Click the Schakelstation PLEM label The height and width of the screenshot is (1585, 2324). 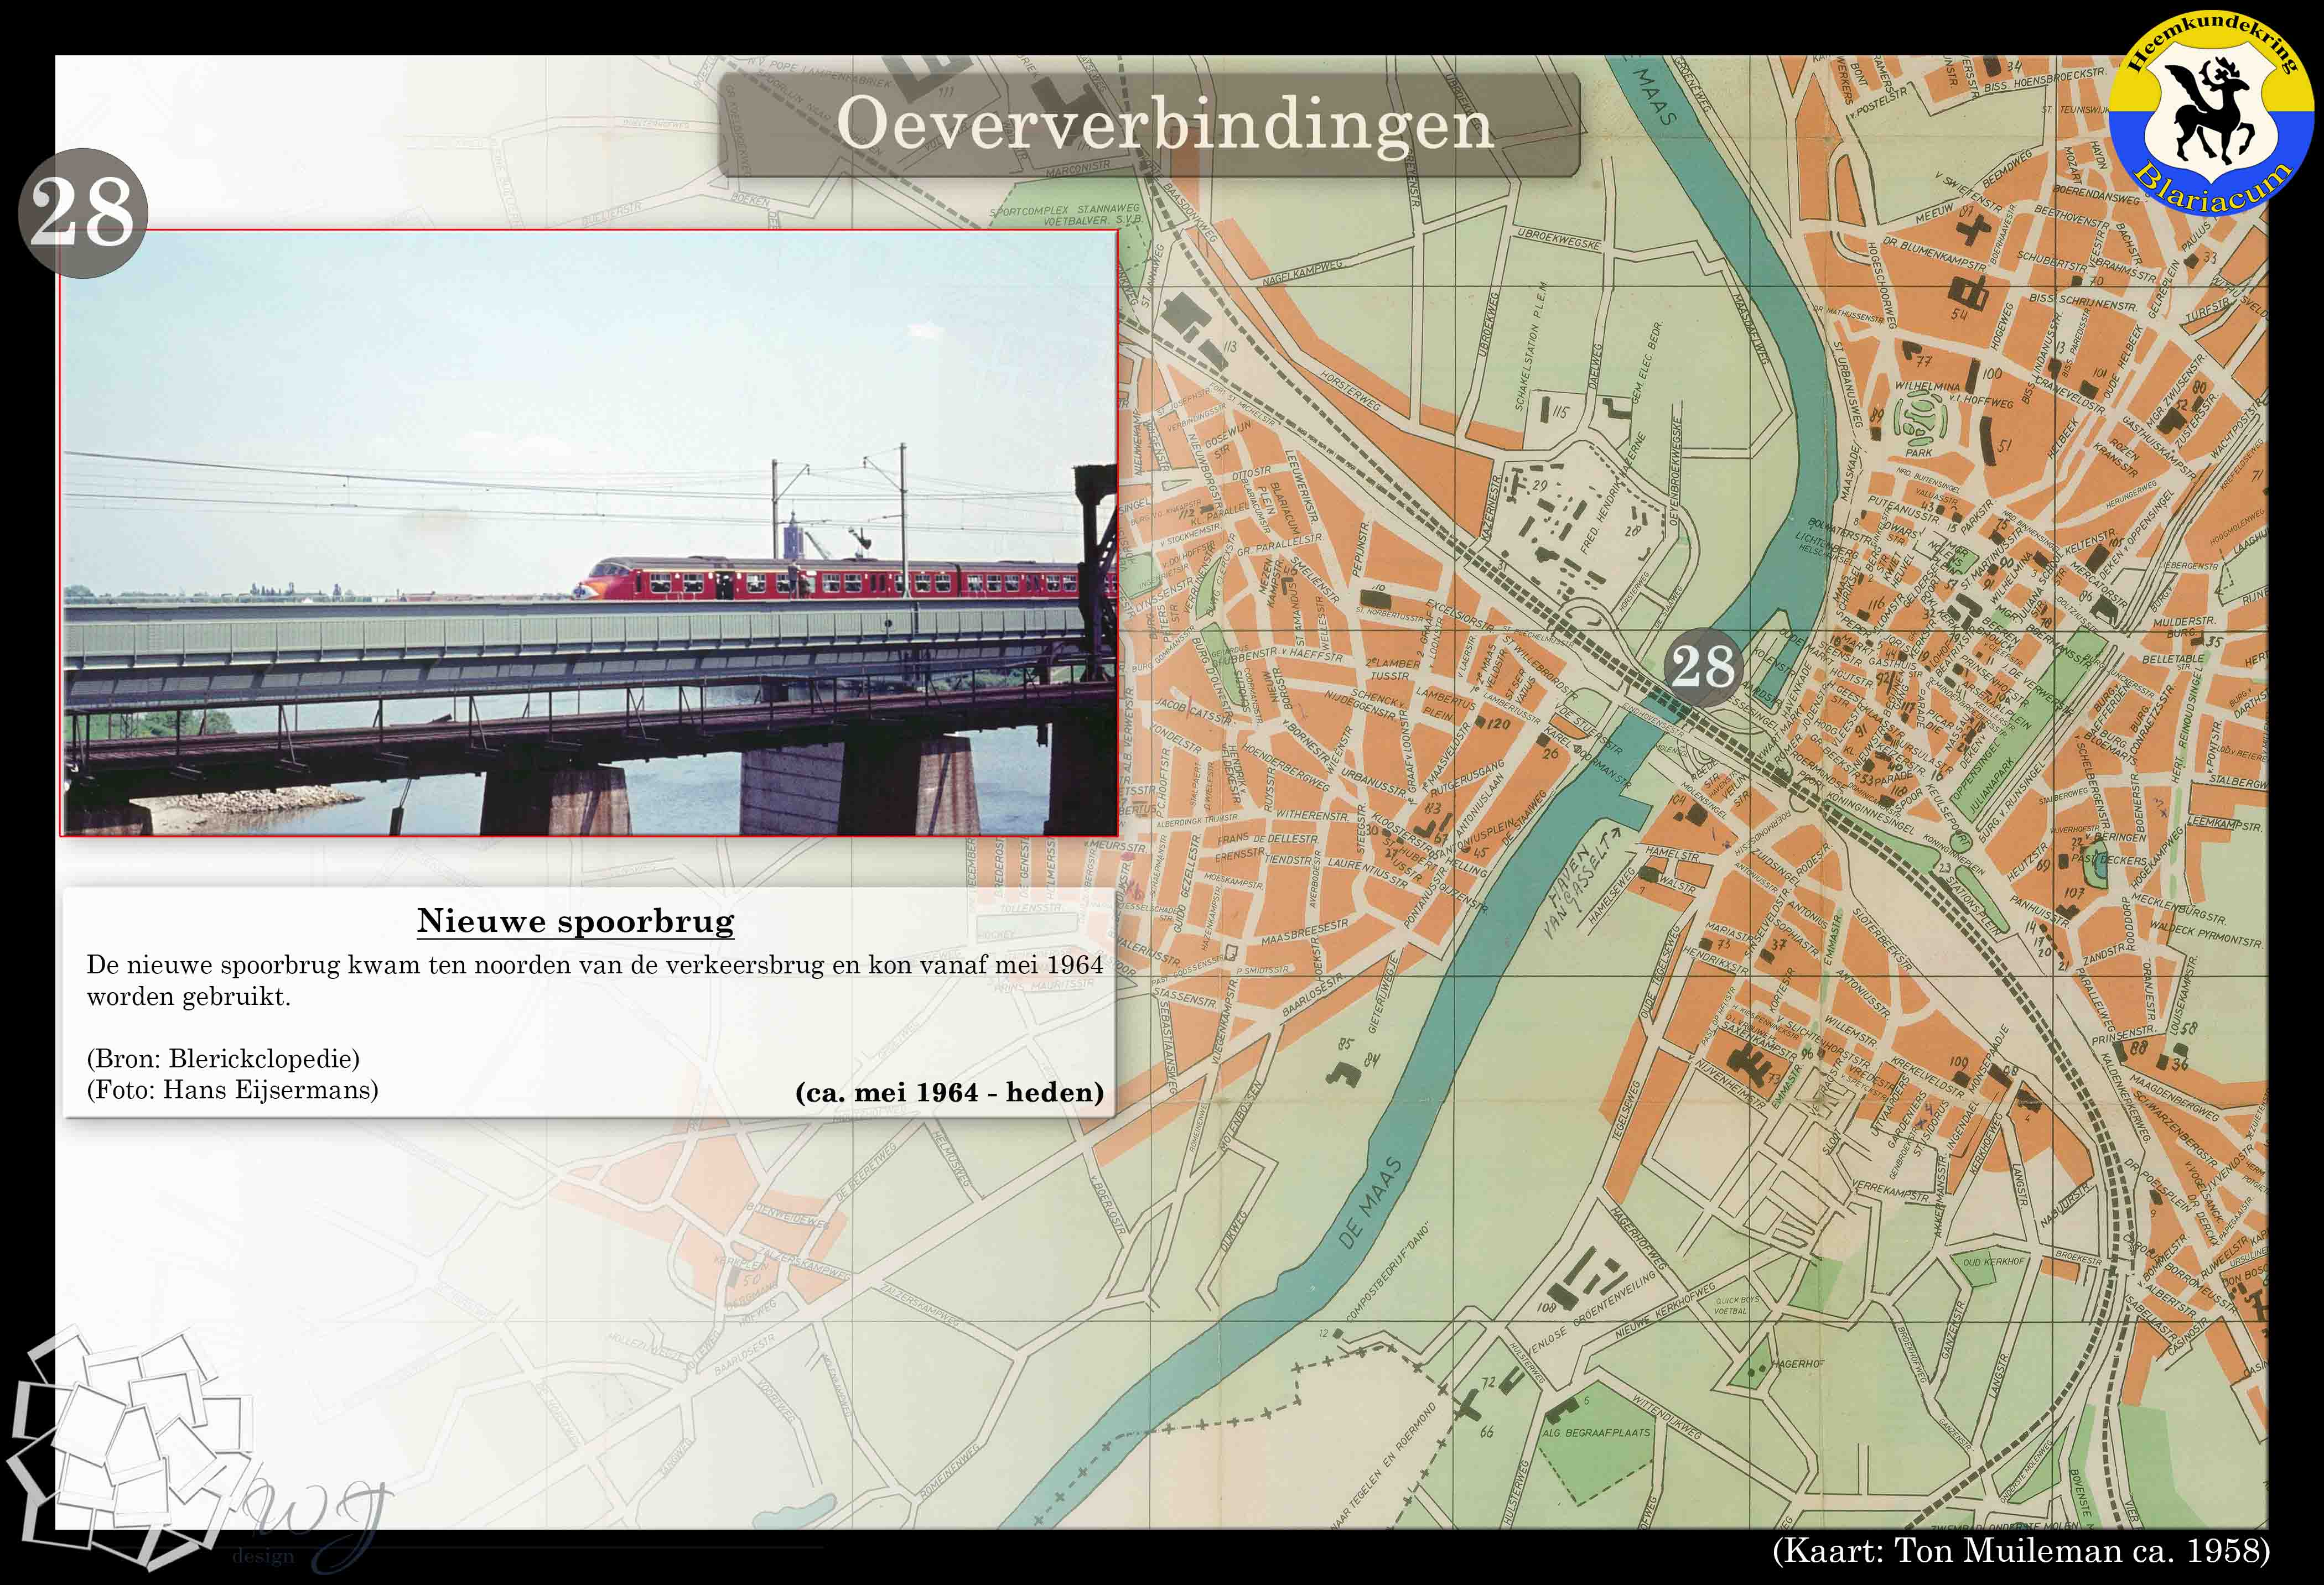point(1532,347)
